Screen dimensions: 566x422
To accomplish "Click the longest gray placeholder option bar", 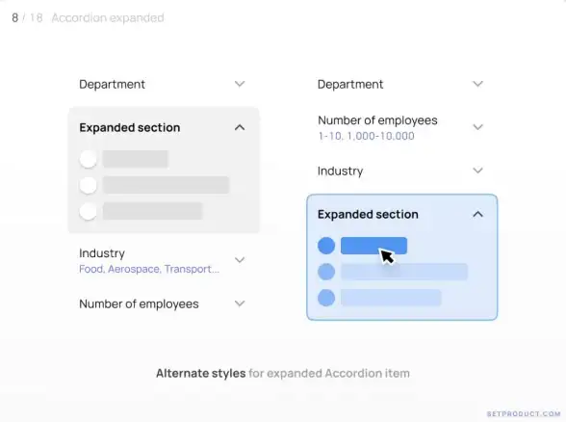I will pyautogui.click(x=166, y=185).
